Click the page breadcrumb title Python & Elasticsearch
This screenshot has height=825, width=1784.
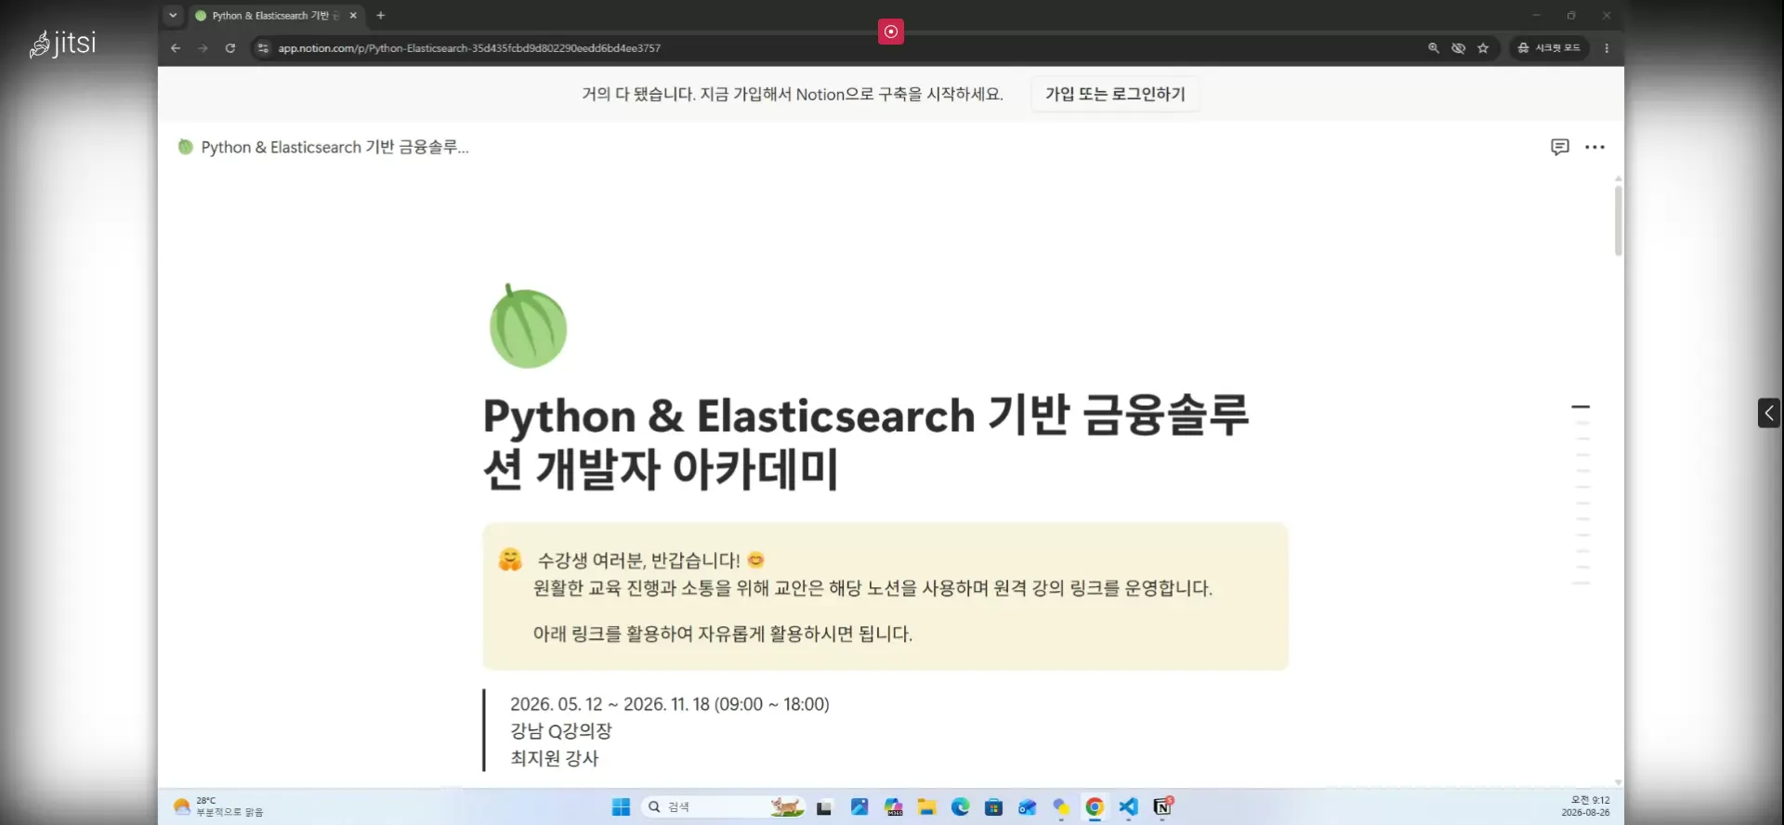click(x=324, y=147)
